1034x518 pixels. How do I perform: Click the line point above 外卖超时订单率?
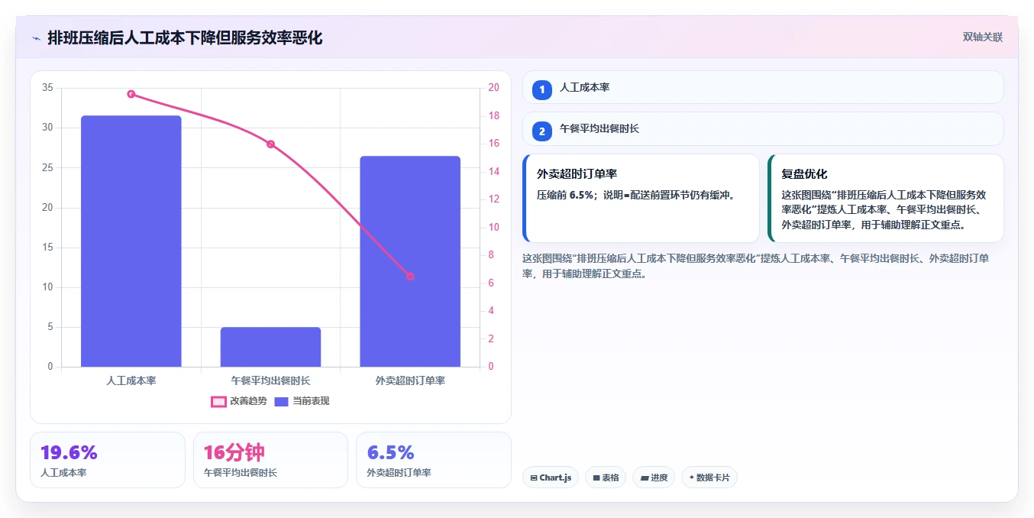click(410, 277)
